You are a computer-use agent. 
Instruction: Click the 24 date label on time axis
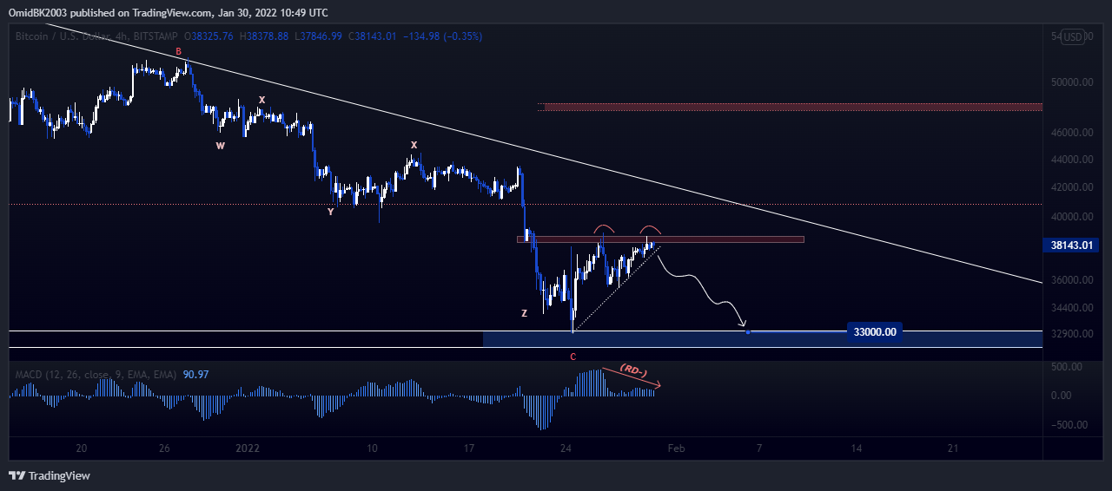click(566, 448)
